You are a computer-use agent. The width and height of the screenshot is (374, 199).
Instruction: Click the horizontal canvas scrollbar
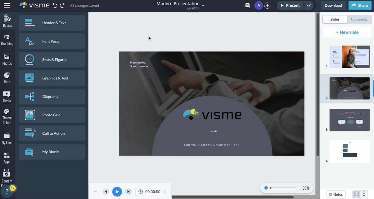tap(233, 197)
